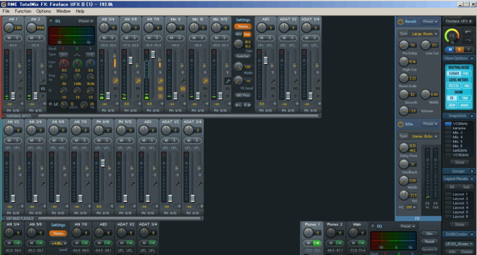Open the Echo Preset dropdown
This screenshot has height=255, width=477.
pyautogui.click(x=430, y=124)
